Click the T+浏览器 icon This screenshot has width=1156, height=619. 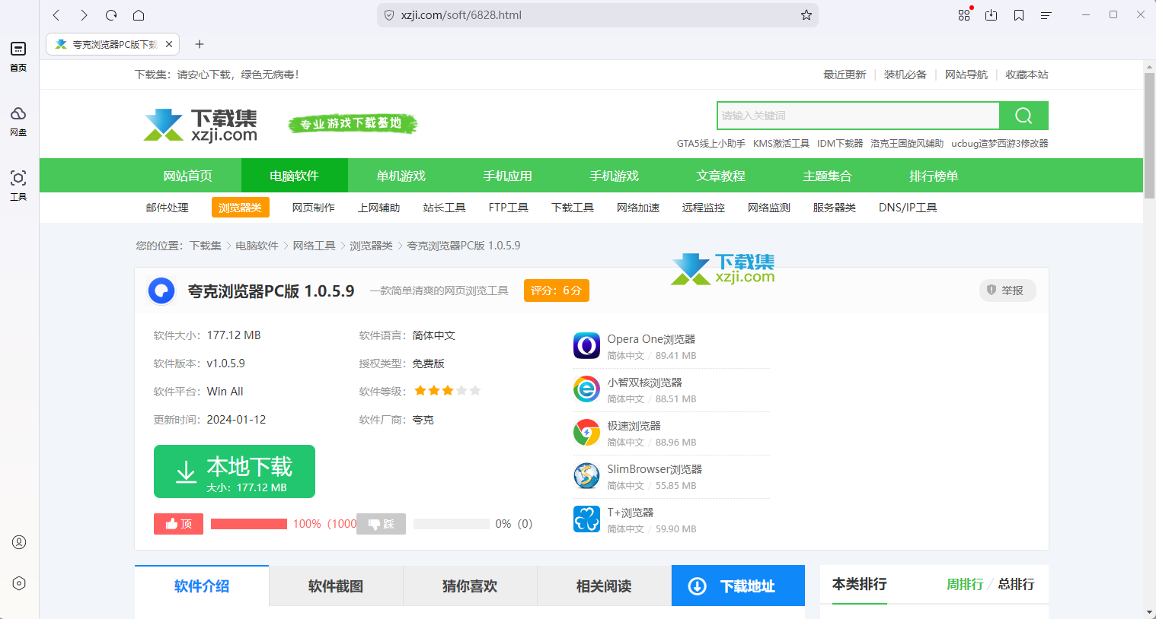pos(586,519)
